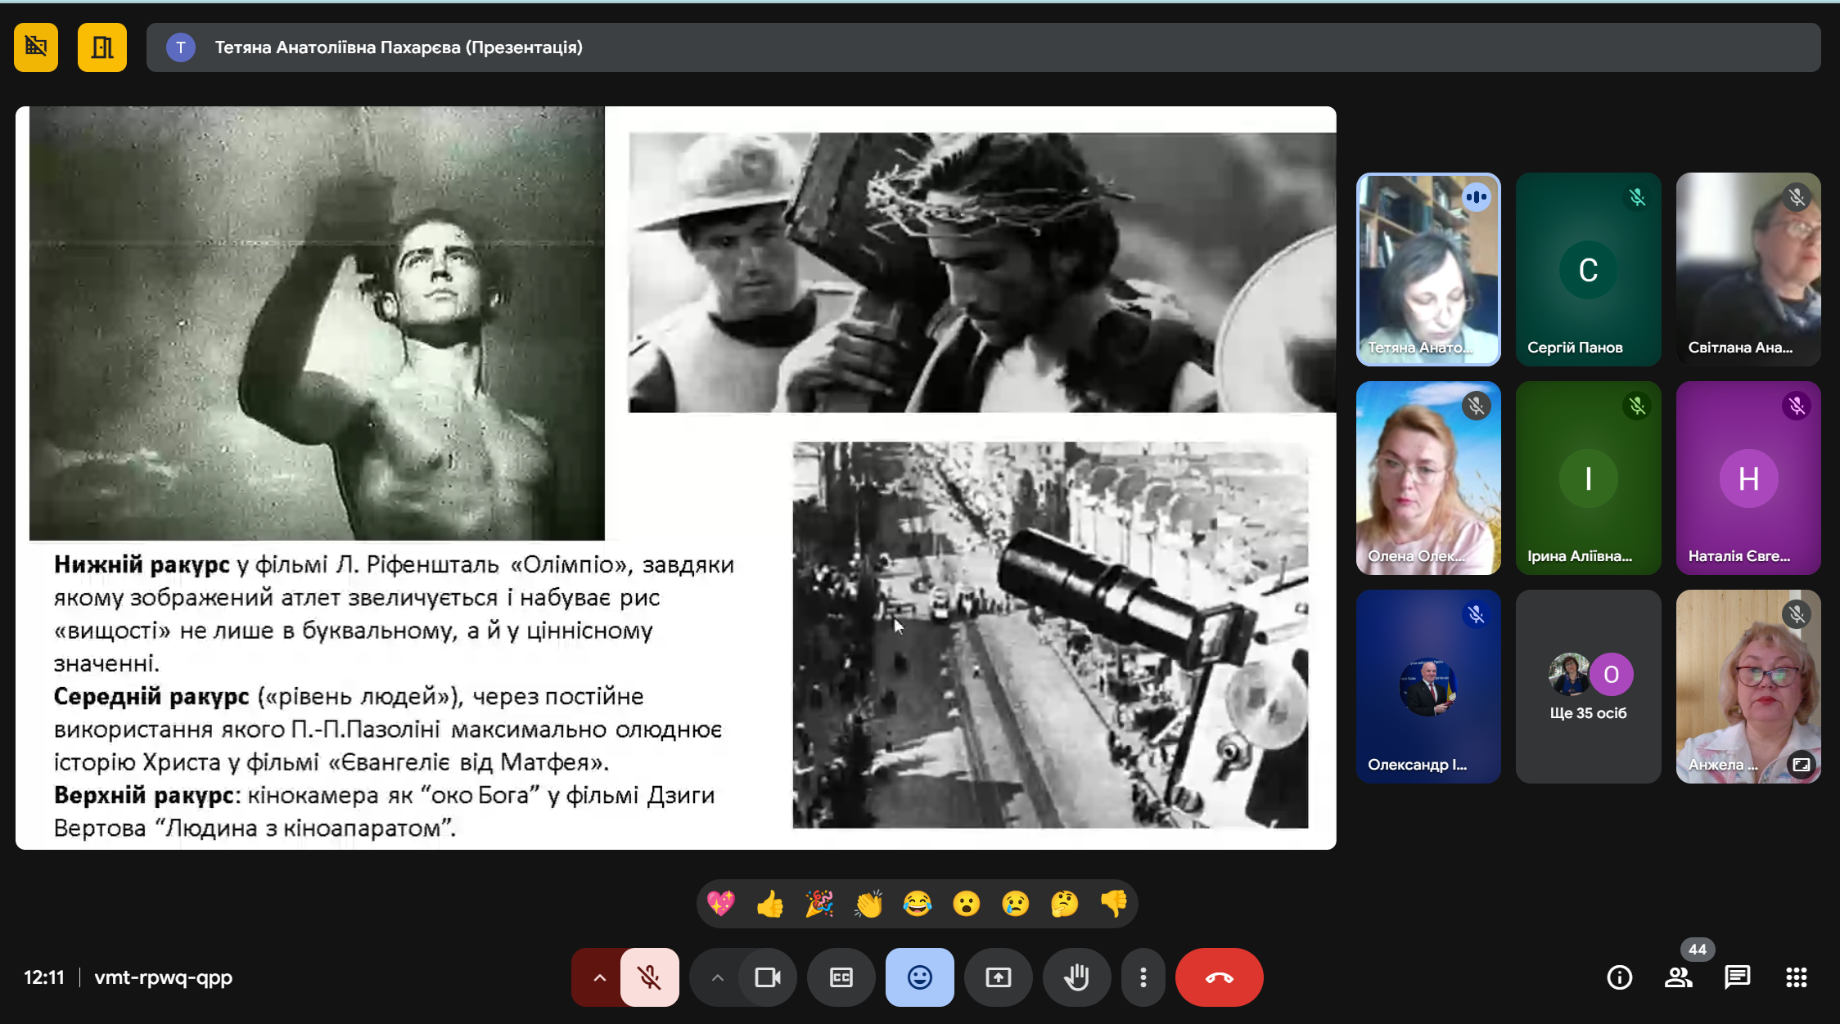Send the thumbs down reaction

tap(1114, 904)
